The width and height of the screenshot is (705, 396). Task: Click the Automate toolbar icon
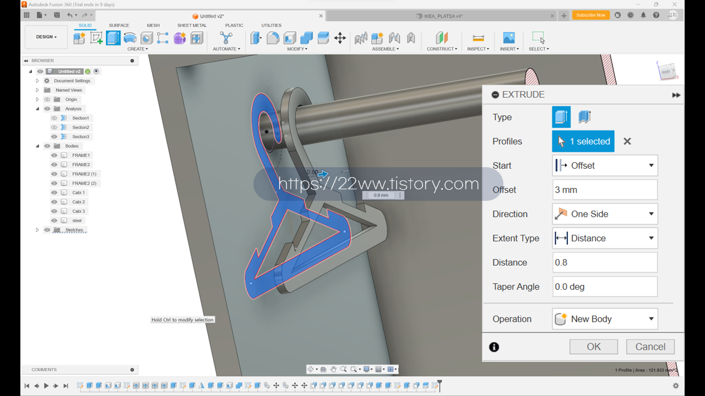click(x=226, y=38)
